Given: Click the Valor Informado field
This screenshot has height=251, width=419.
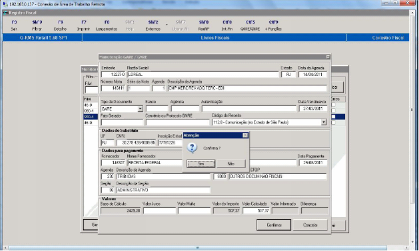Looking at the screenshot, I should [285, 211].
